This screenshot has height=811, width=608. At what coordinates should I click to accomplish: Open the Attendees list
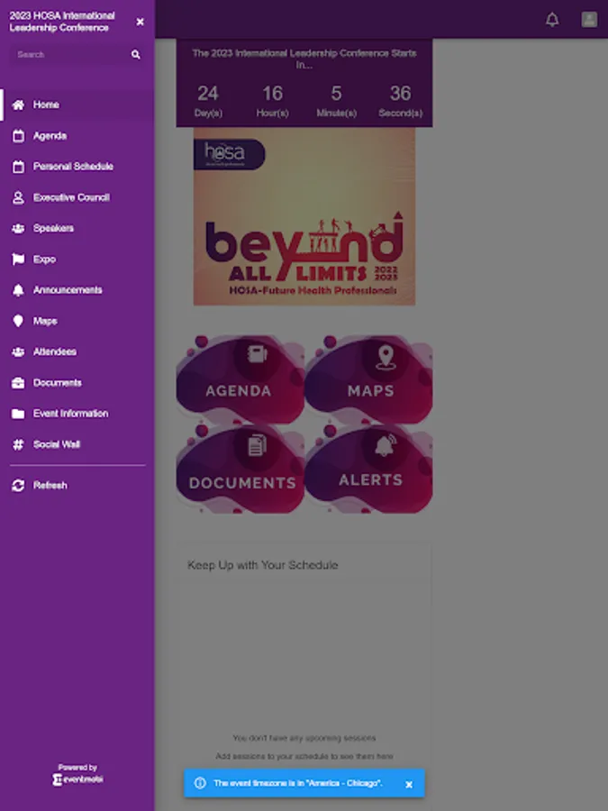77,351
